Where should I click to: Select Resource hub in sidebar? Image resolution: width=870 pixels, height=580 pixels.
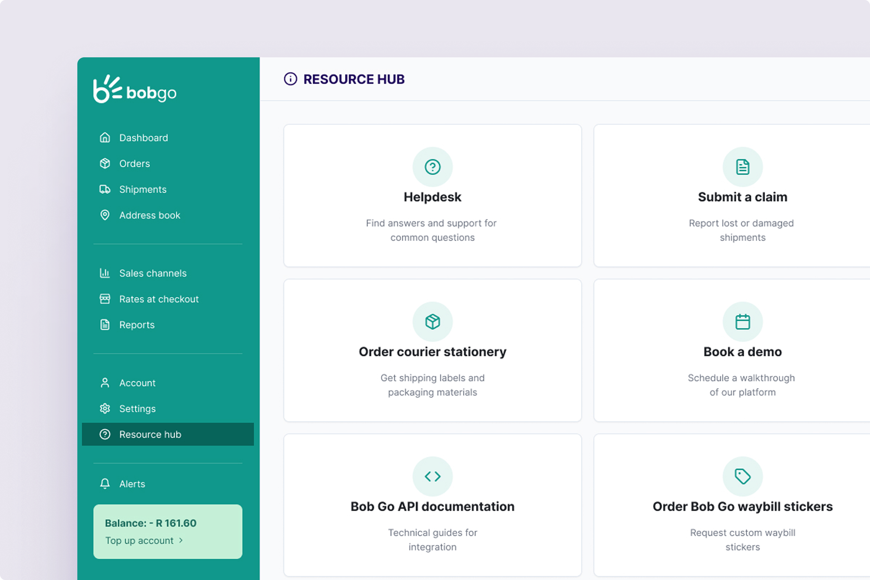150,434
